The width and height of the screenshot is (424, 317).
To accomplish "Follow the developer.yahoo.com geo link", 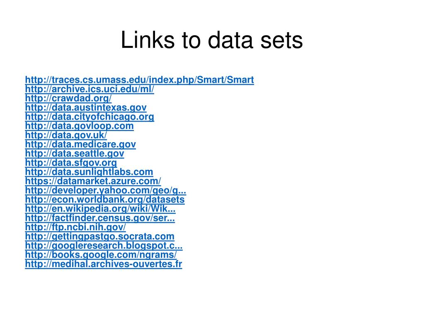I will pos(105,190).
